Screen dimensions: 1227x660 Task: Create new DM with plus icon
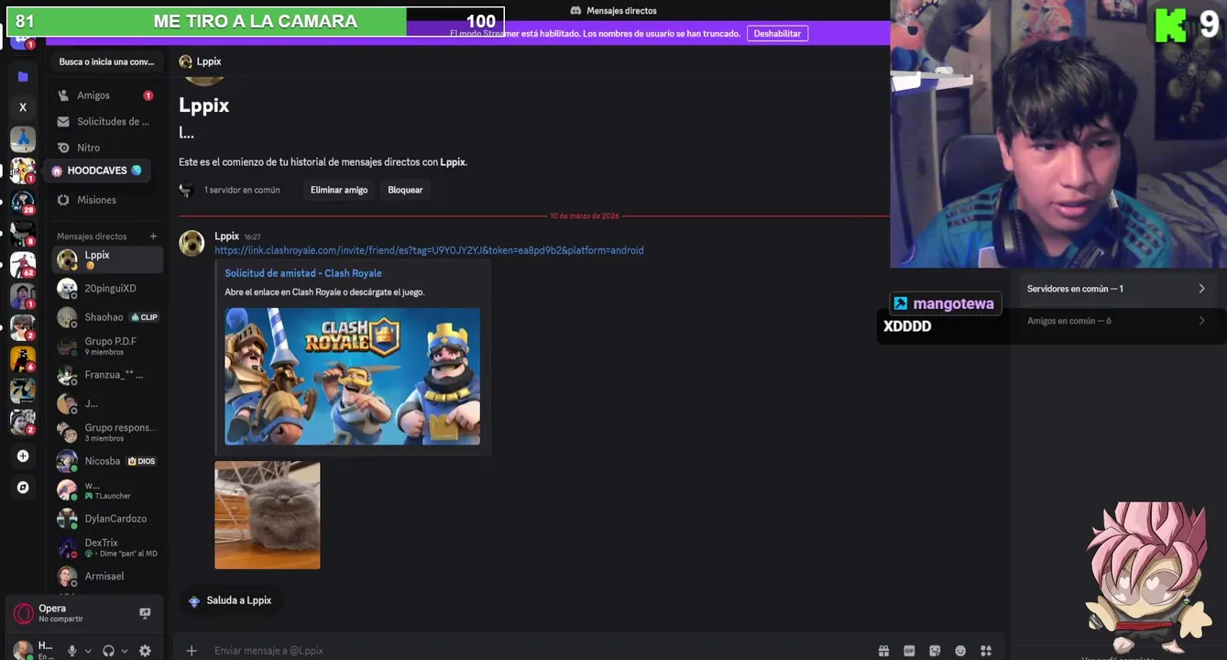coord(153,236)
